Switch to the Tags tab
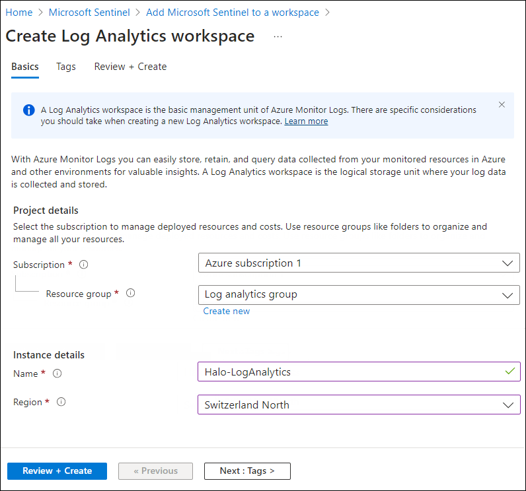 click(x=66, y=67)
